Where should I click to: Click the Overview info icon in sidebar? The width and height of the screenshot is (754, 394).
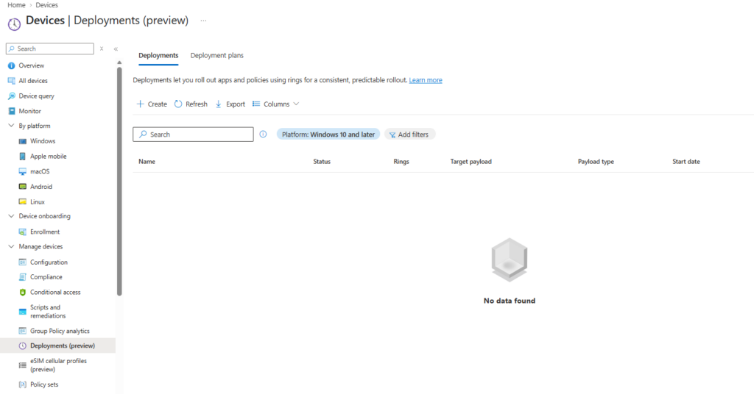tap(12, 65)
